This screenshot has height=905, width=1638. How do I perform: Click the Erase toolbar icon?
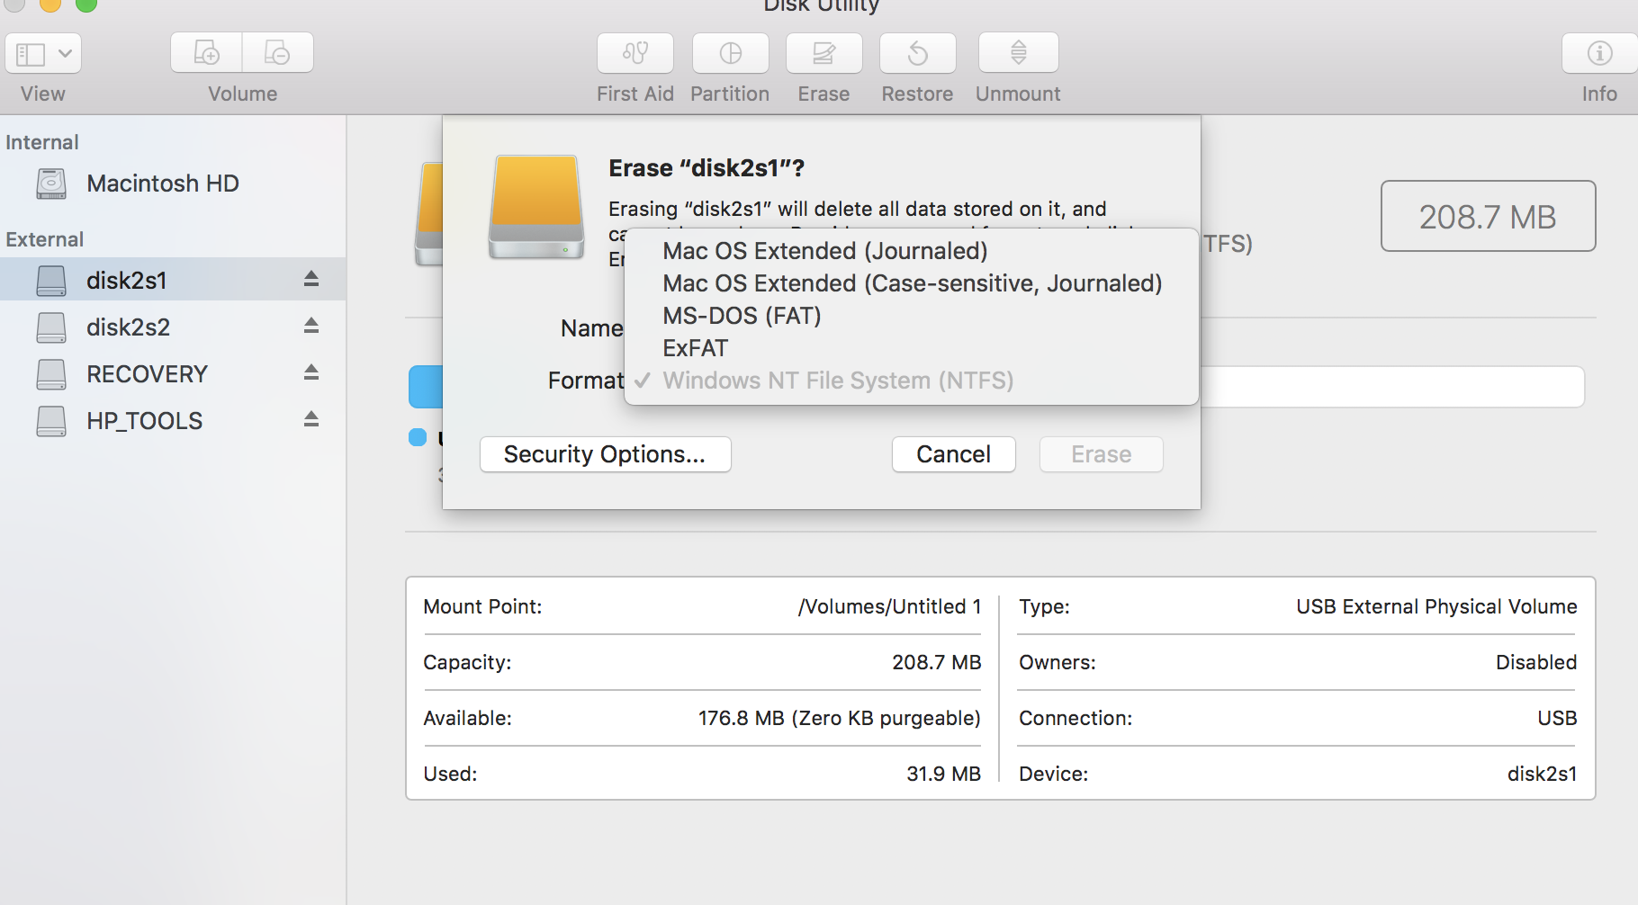point(824,54)
